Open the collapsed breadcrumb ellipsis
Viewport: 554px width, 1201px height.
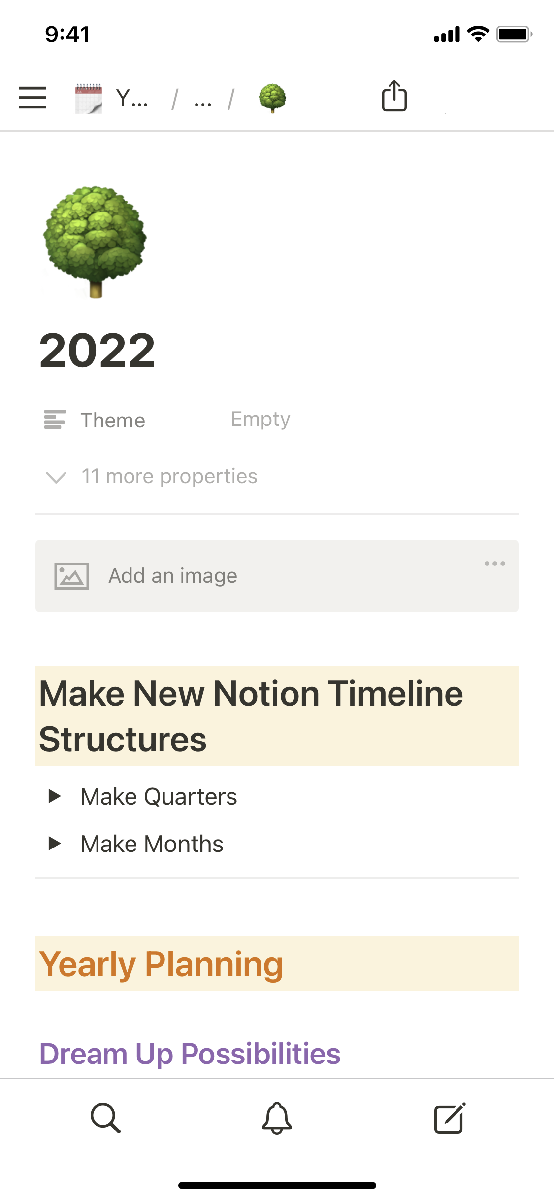203,99
